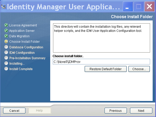Click Restore Default Folder
The image size is (156, 117).
point(106,69)
